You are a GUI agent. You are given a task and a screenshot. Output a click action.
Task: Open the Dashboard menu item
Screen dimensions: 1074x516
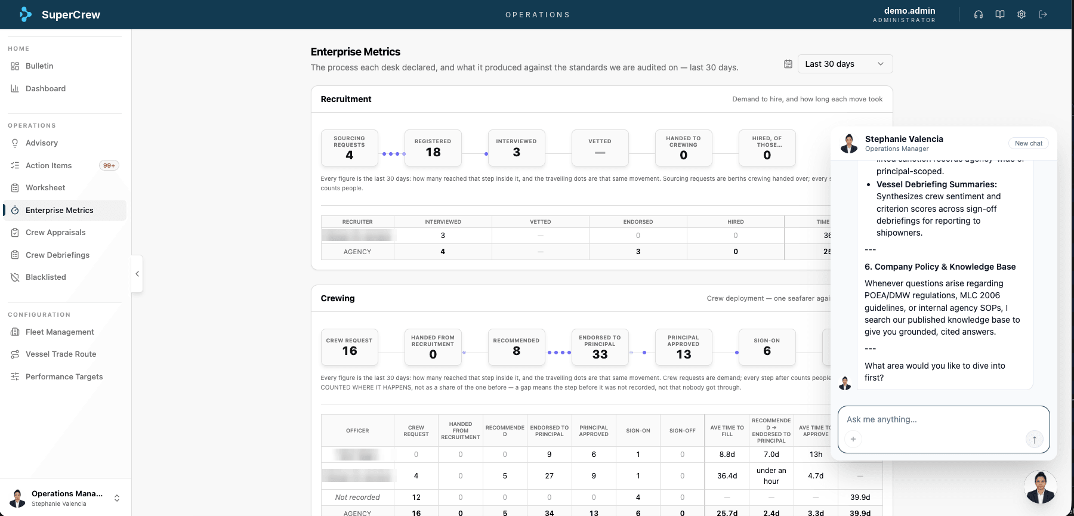pyautogui.click(x=64, y=88)
